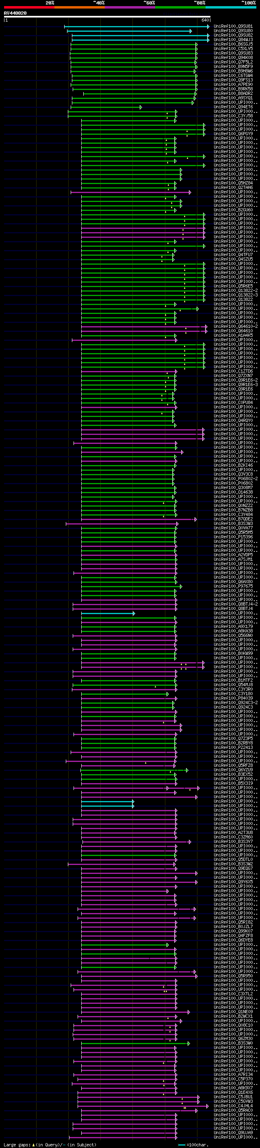260x1148 pixels.
Task: Select the UniRef100_C5GVW3 label
Action: tap(233, 1101)
